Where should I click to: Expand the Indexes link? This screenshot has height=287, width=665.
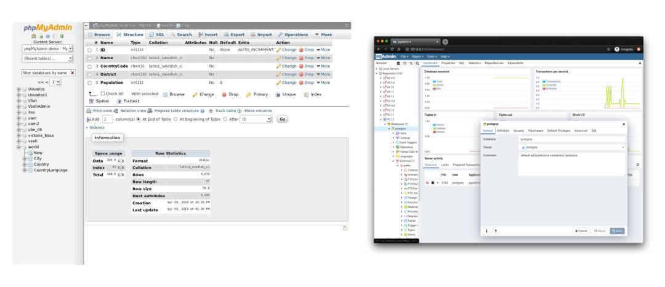pos(95,127)
